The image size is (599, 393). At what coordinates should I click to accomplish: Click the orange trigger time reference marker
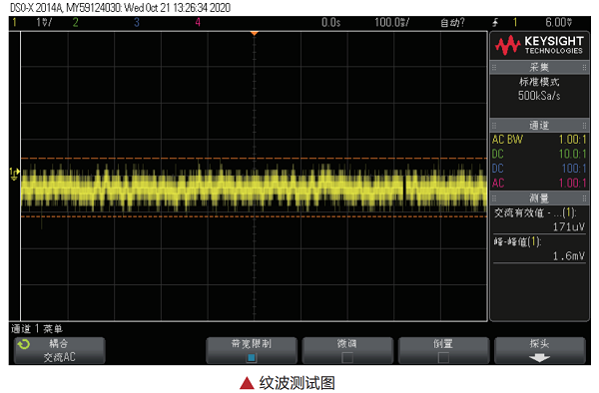click(x=254, y=34)
